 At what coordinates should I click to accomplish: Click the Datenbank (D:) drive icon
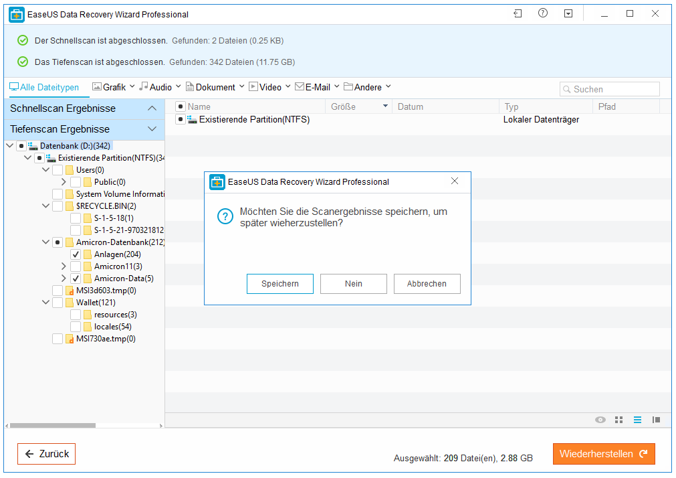(x=33, y=146)
